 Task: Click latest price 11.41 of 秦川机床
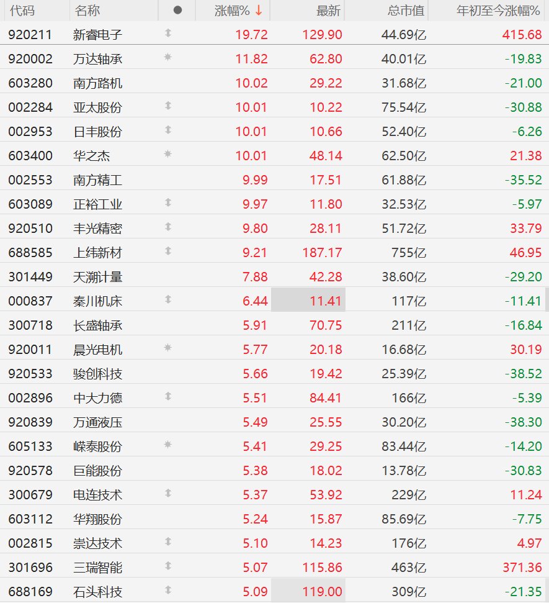point(326,301)
